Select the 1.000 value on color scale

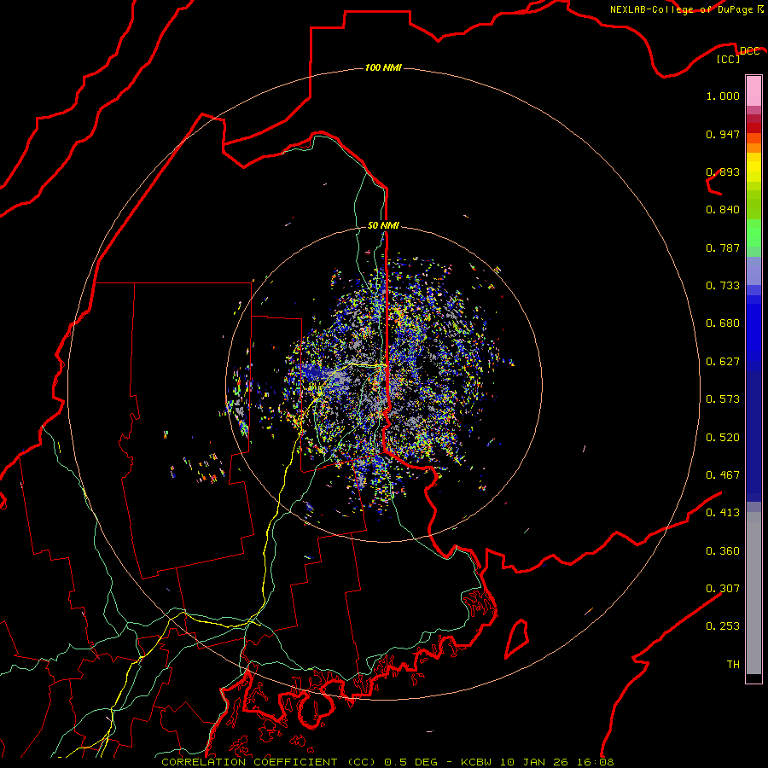723,96
